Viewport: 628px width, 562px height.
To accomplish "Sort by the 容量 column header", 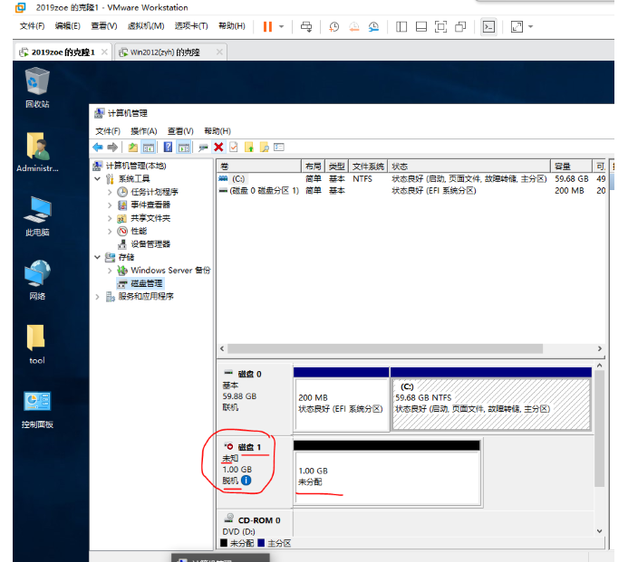I will click(572, 167).
